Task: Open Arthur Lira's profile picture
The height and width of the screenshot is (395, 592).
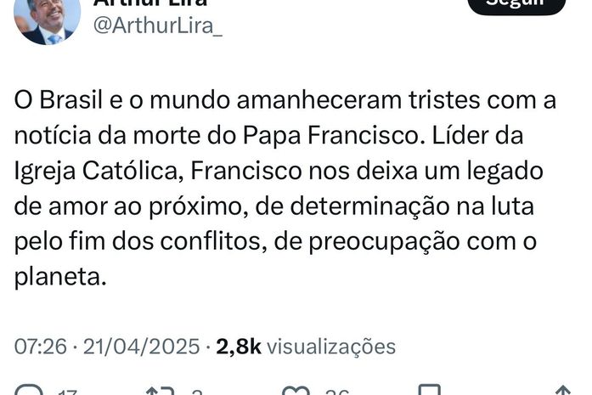Action: [47, 17]
